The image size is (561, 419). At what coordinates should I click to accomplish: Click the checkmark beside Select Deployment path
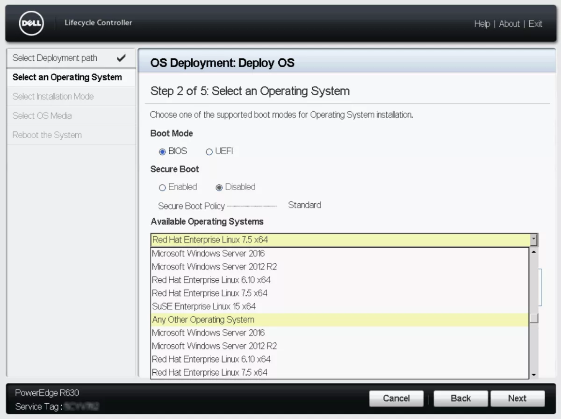click(x=121, y=58)
